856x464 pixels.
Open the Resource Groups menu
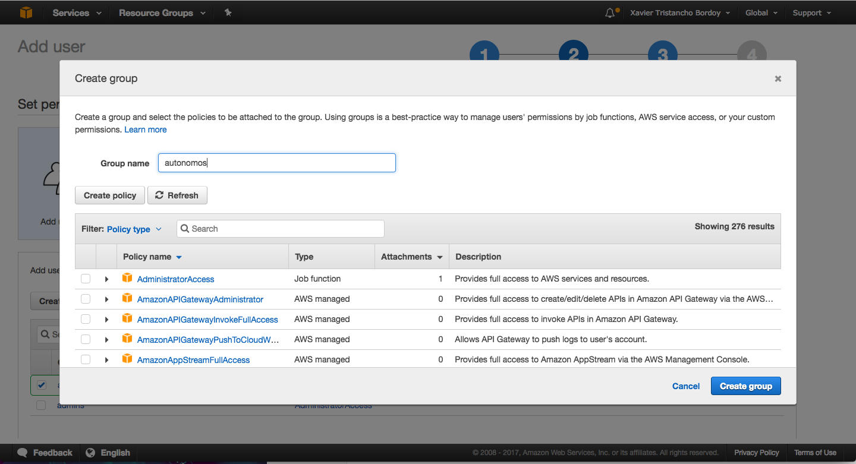click(162, 12)
